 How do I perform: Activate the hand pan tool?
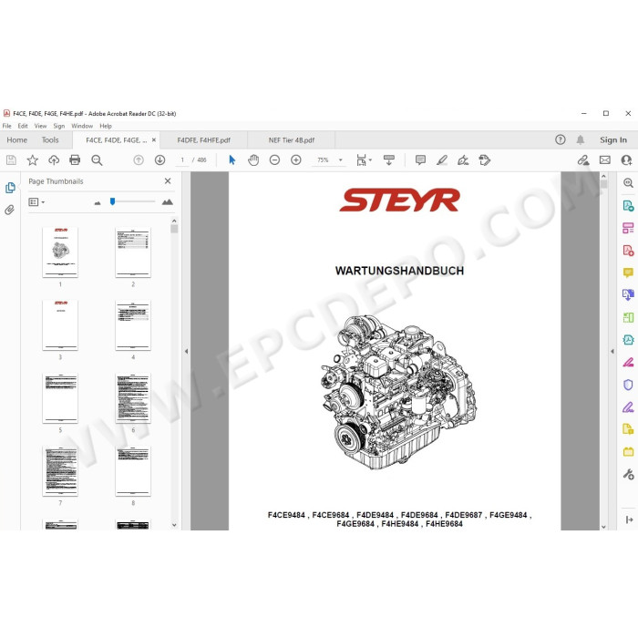[253, 160]
